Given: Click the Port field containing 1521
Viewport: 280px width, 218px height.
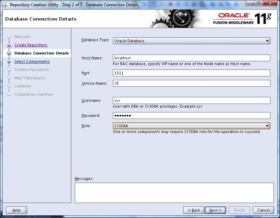Looking at the screenshot, I should [191, 73].
